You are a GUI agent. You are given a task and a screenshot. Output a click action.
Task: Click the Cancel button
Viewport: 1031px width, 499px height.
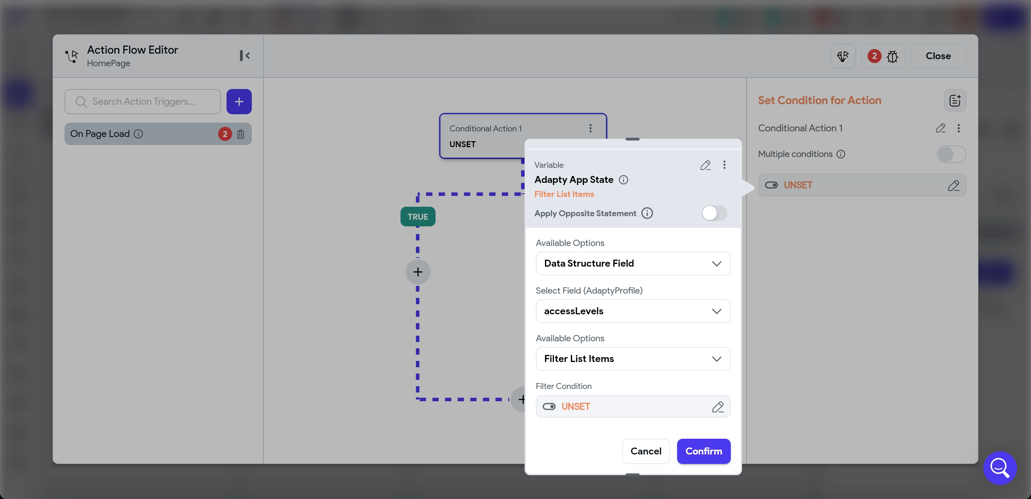tap(646, 451)
